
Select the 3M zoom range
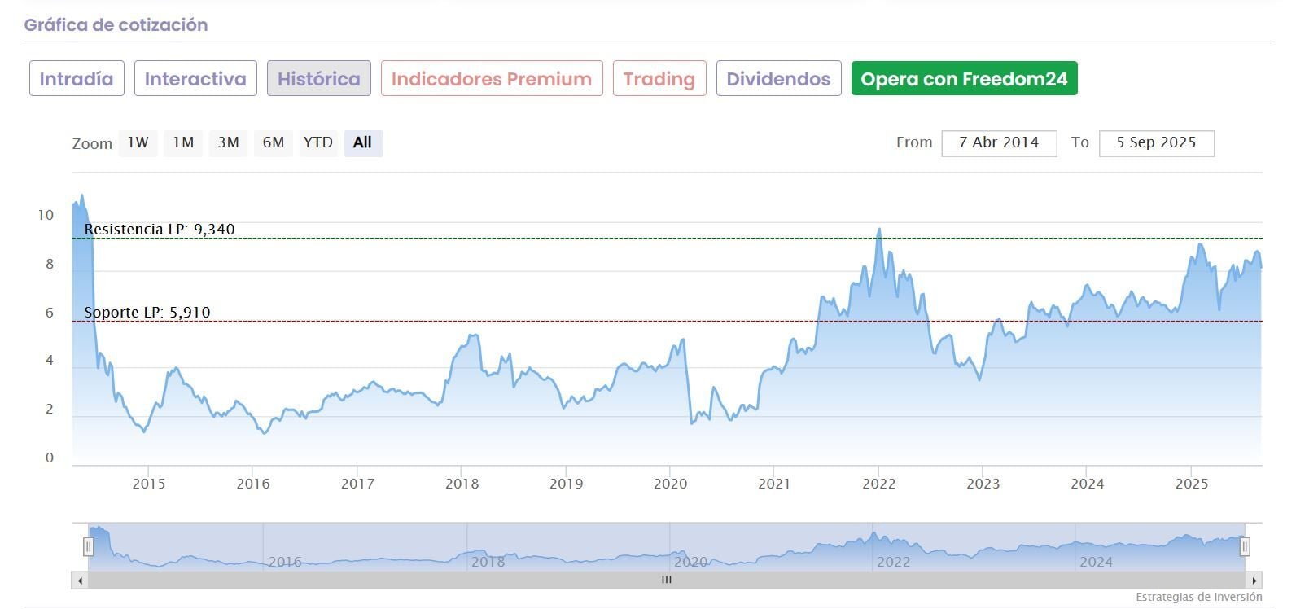pos(228,142)
